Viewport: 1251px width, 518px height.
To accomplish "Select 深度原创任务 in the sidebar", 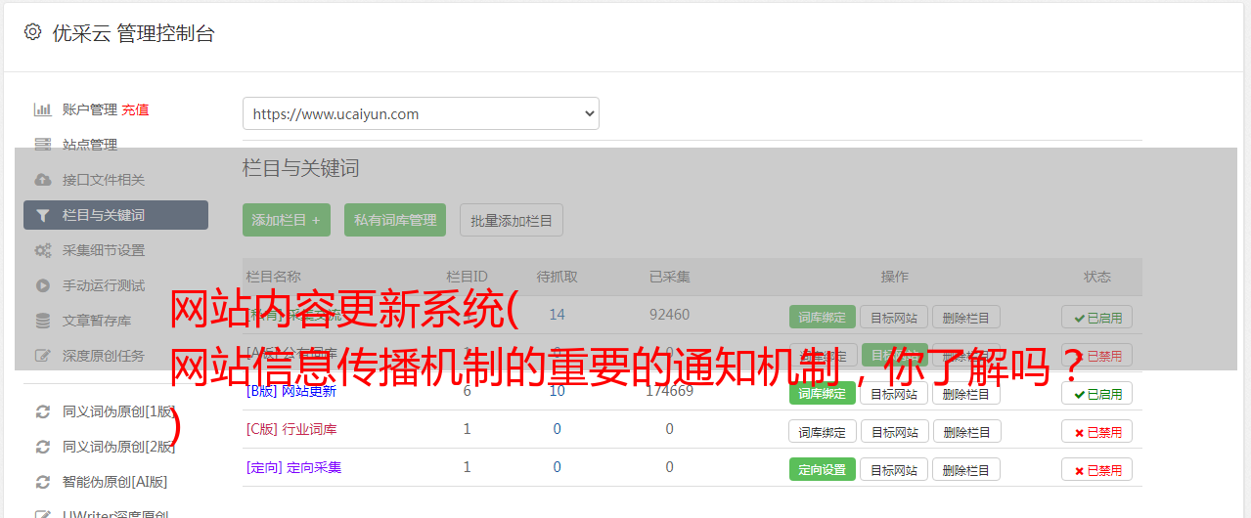I will (x=104, y=356).
